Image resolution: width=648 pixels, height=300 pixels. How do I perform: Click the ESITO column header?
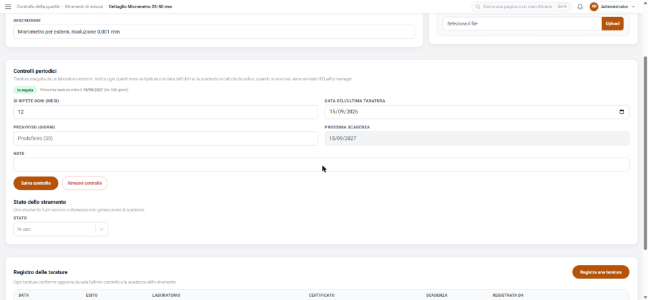(x=91, y=295)
